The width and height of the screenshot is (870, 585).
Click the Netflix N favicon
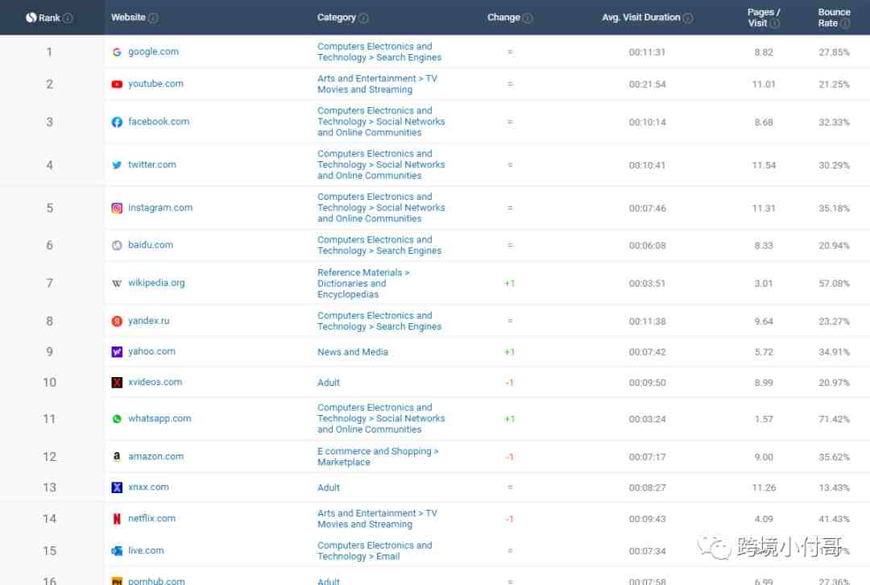point(117,518)
